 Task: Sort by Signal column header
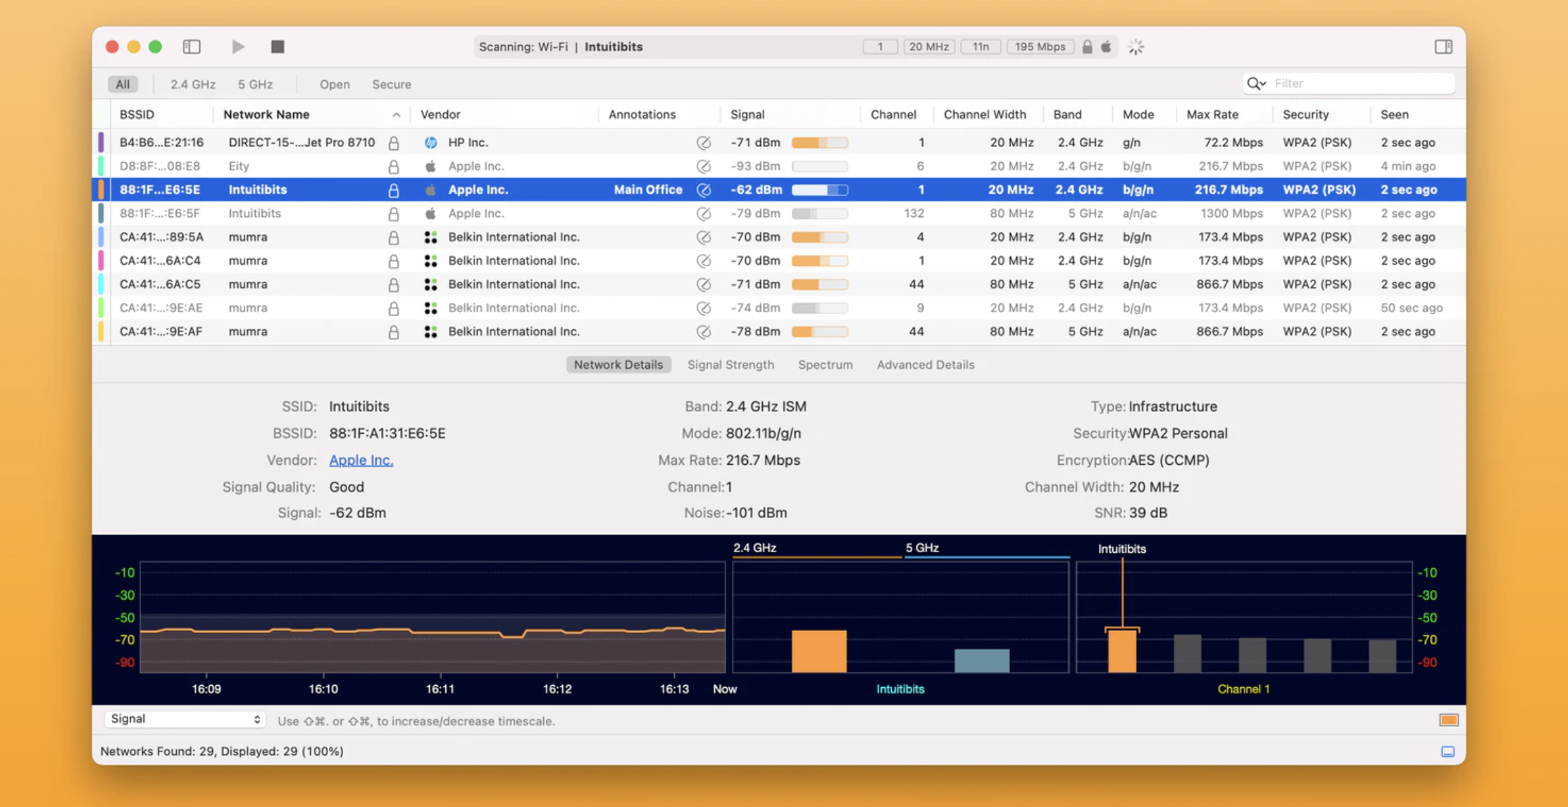[x=747, y=114]
